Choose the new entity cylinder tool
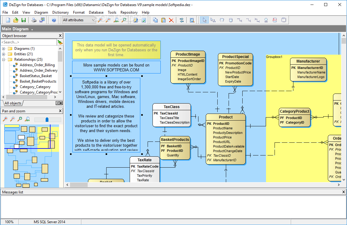347x225 pixels. click(x=231, y=20)
